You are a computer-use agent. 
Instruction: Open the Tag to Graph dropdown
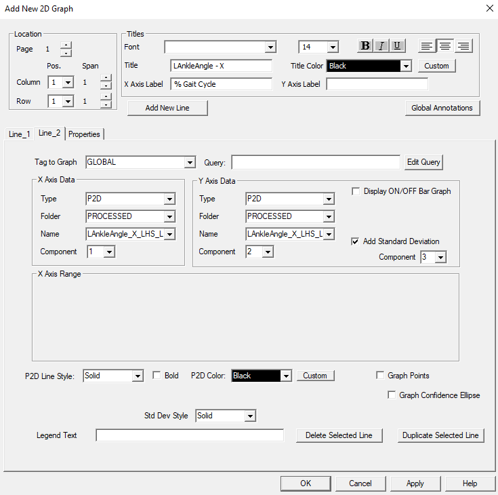pos(190,163)
